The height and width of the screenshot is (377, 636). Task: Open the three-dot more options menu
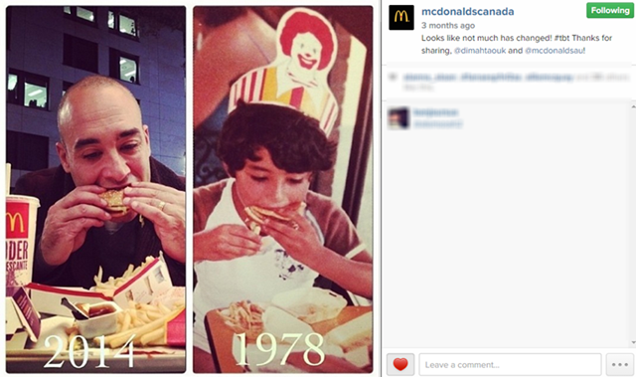point(620,364)
